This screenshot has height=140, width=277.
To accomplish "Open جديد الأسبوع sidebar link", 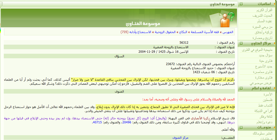I will (x=264, y=67).
